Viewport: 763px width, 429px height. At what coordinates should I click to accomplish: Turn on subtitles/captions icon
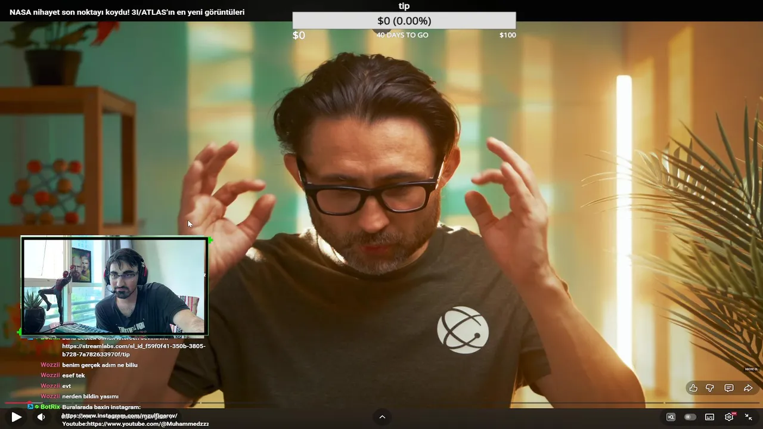pos(709,417)
